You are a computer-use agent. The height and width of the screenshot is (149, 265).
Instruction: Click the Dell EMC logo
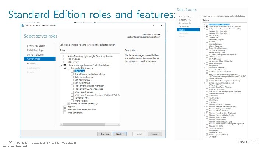pyautogui.click(x=247, y=142)
